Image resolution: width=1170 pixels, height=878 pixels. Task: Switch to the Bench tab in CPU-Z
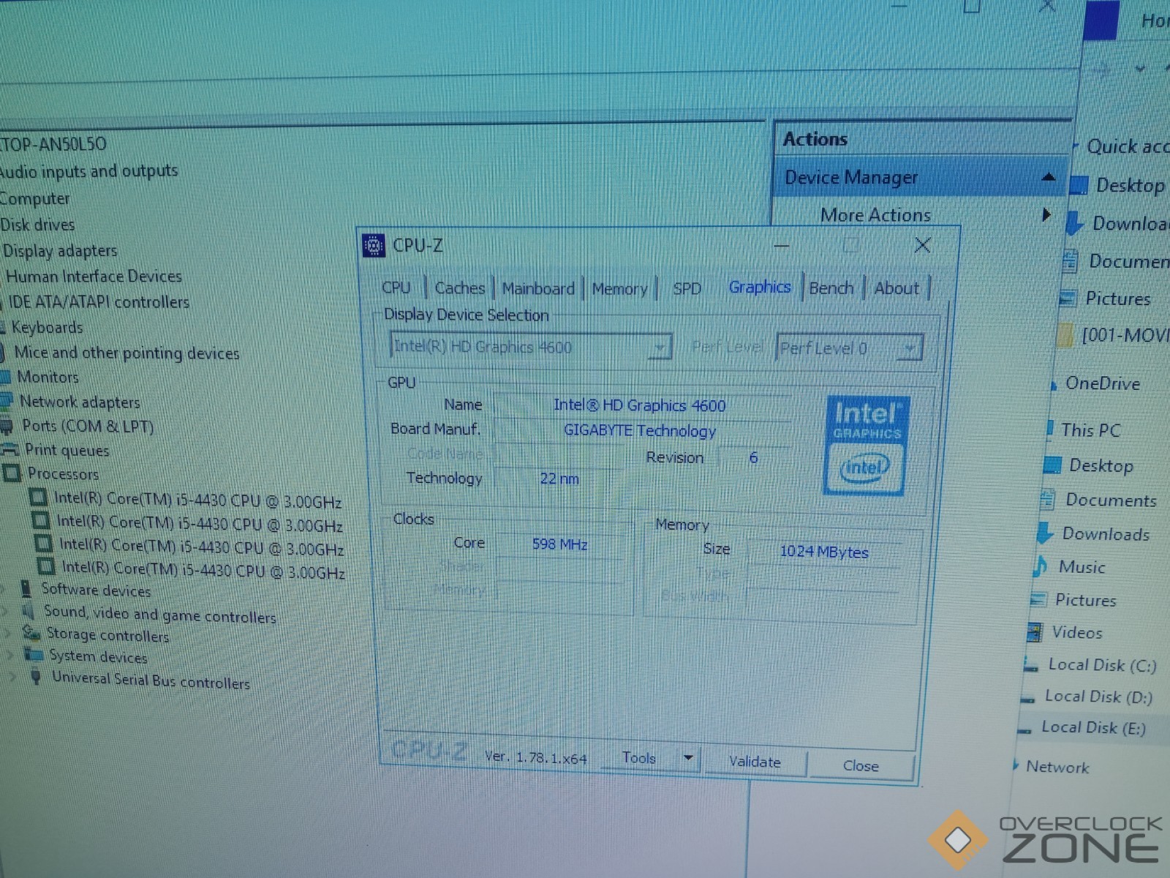(x=831, y=288)
